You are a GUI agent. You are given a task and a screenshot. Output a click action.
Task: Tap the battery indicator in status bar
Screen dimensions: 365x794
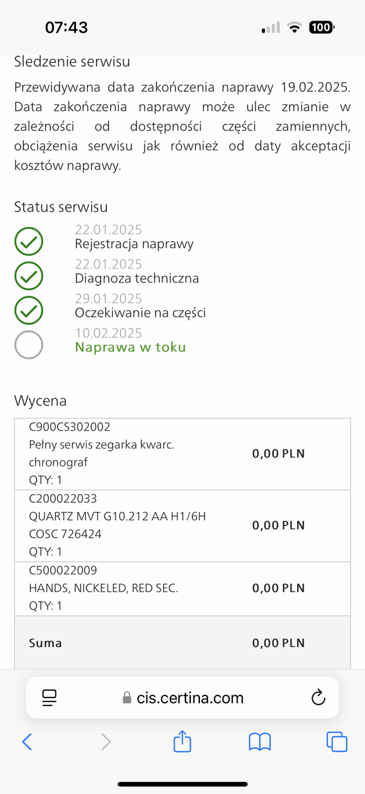tap(321, 27)
